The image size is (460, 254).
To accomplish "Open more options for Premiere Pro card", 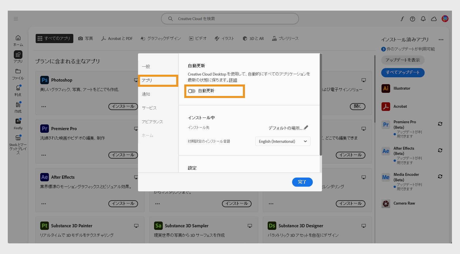I will click(44, 155).
